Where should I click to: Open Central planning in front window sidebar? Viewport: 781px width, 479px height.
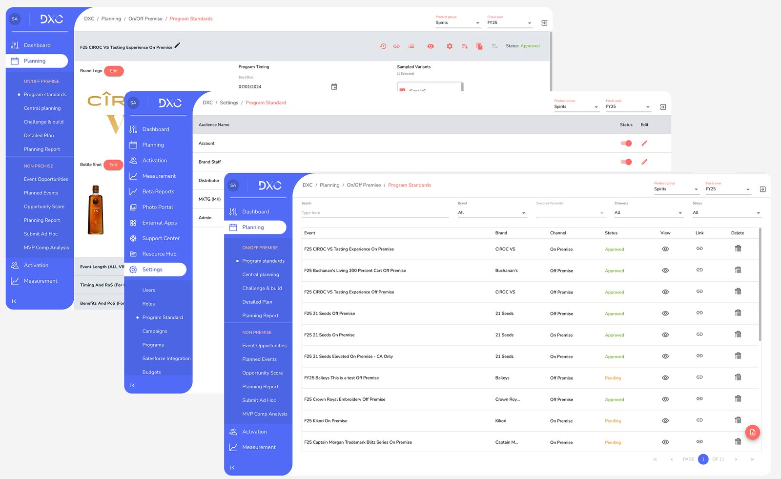pos(261,275)
